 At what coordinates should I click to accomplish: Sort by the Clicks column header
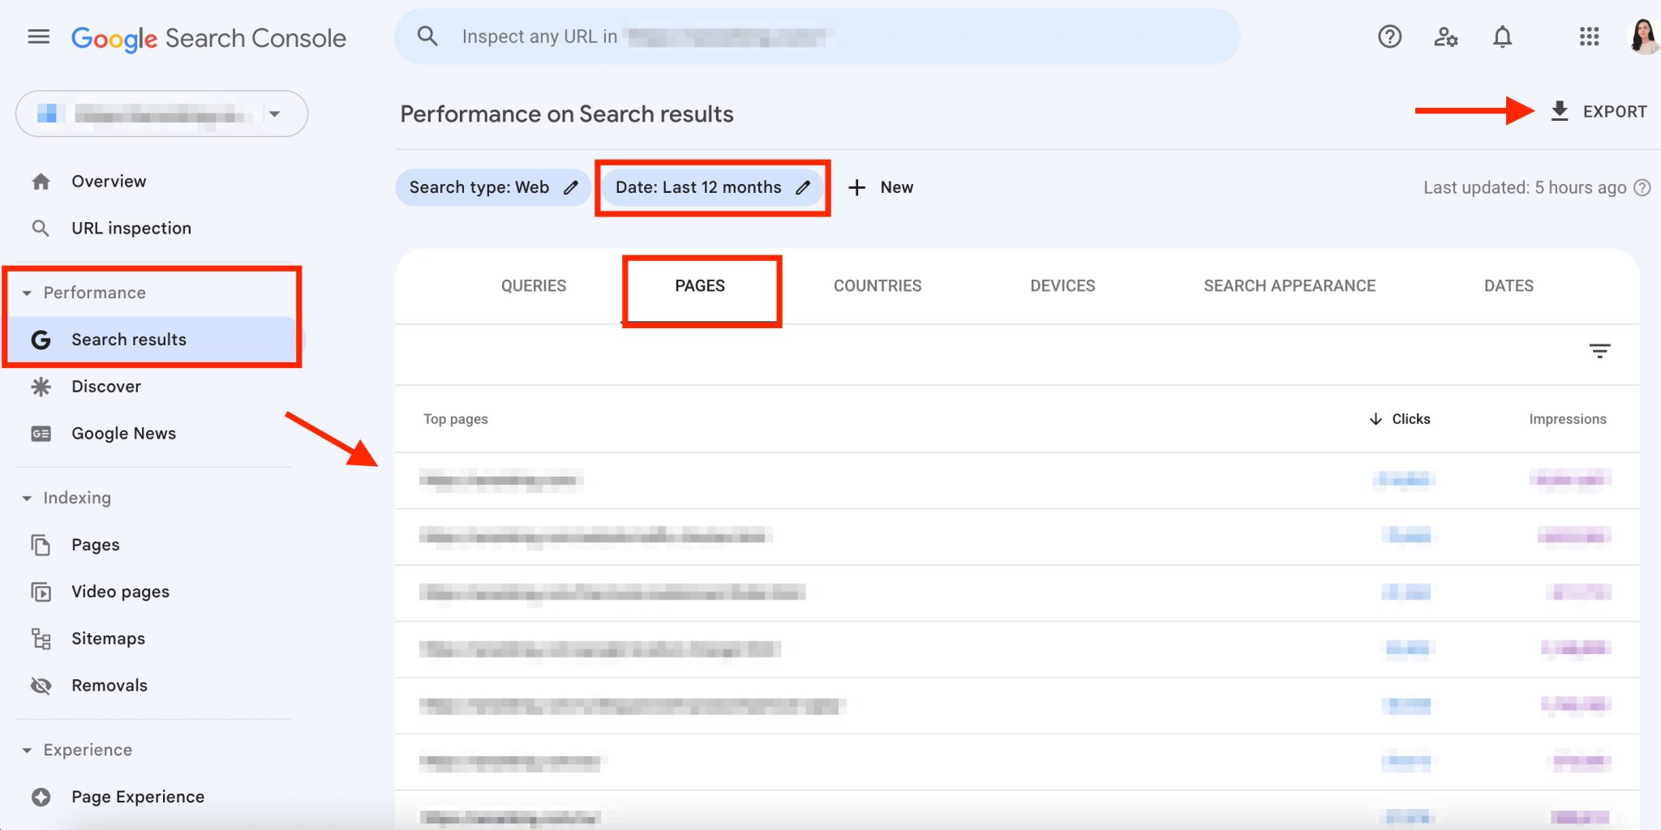coord(1410,419)
